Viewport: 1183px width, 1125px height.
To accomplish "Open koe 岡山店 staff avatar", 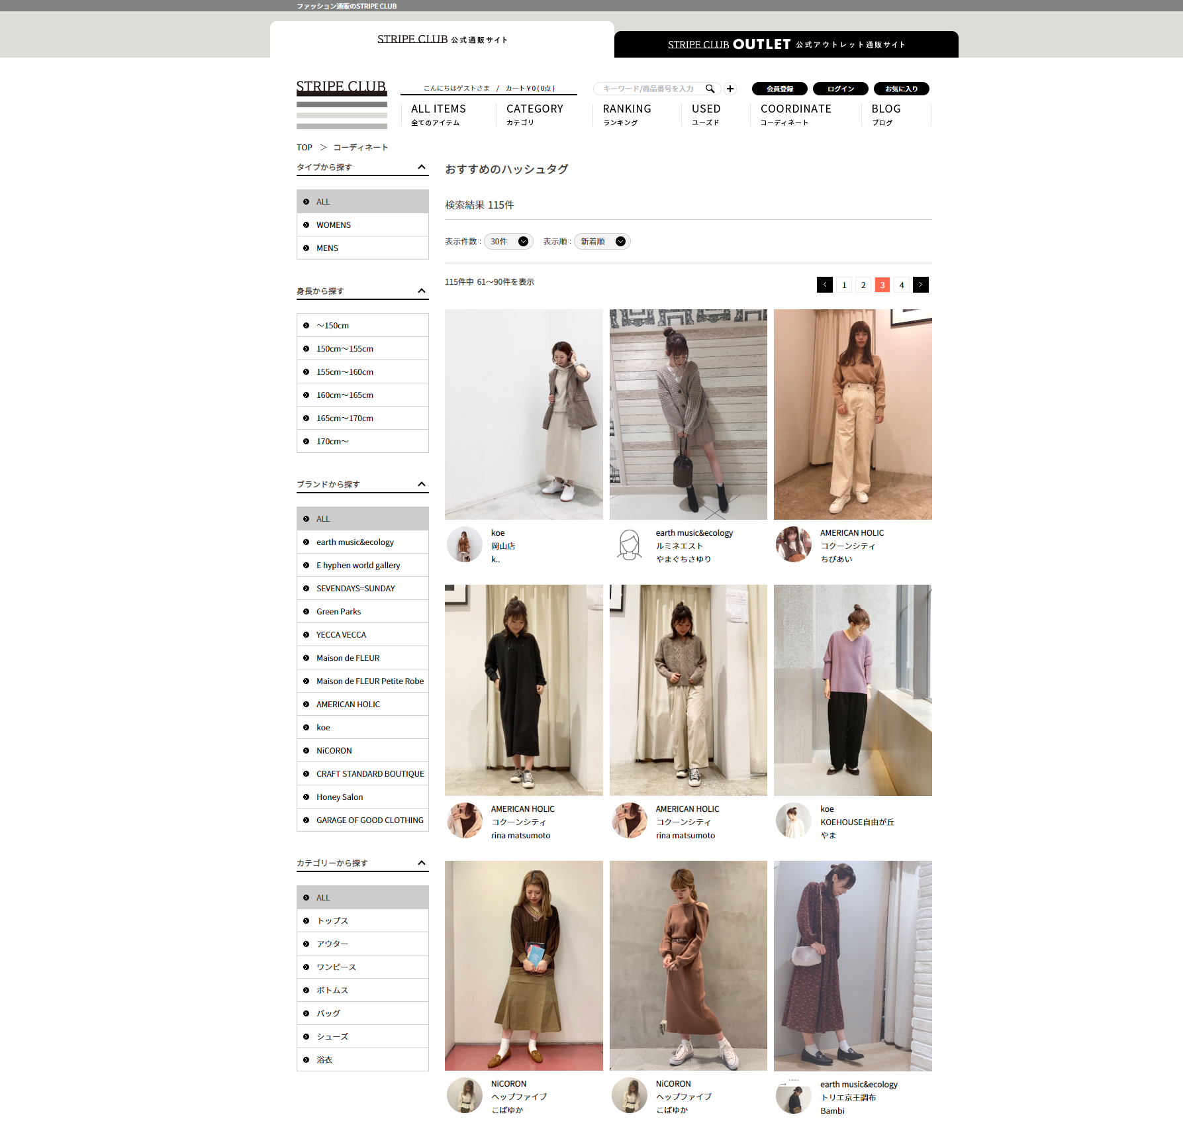I will (465, 544).
